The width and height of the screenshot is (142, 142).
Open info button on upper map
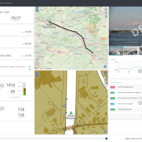click(x=105, y=67)
